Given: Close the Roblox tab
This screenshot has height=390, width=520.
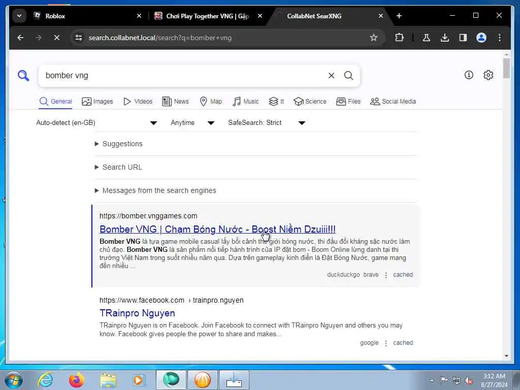Looking at the screenshot, I should pyautogui.click(x=139, y=16).
